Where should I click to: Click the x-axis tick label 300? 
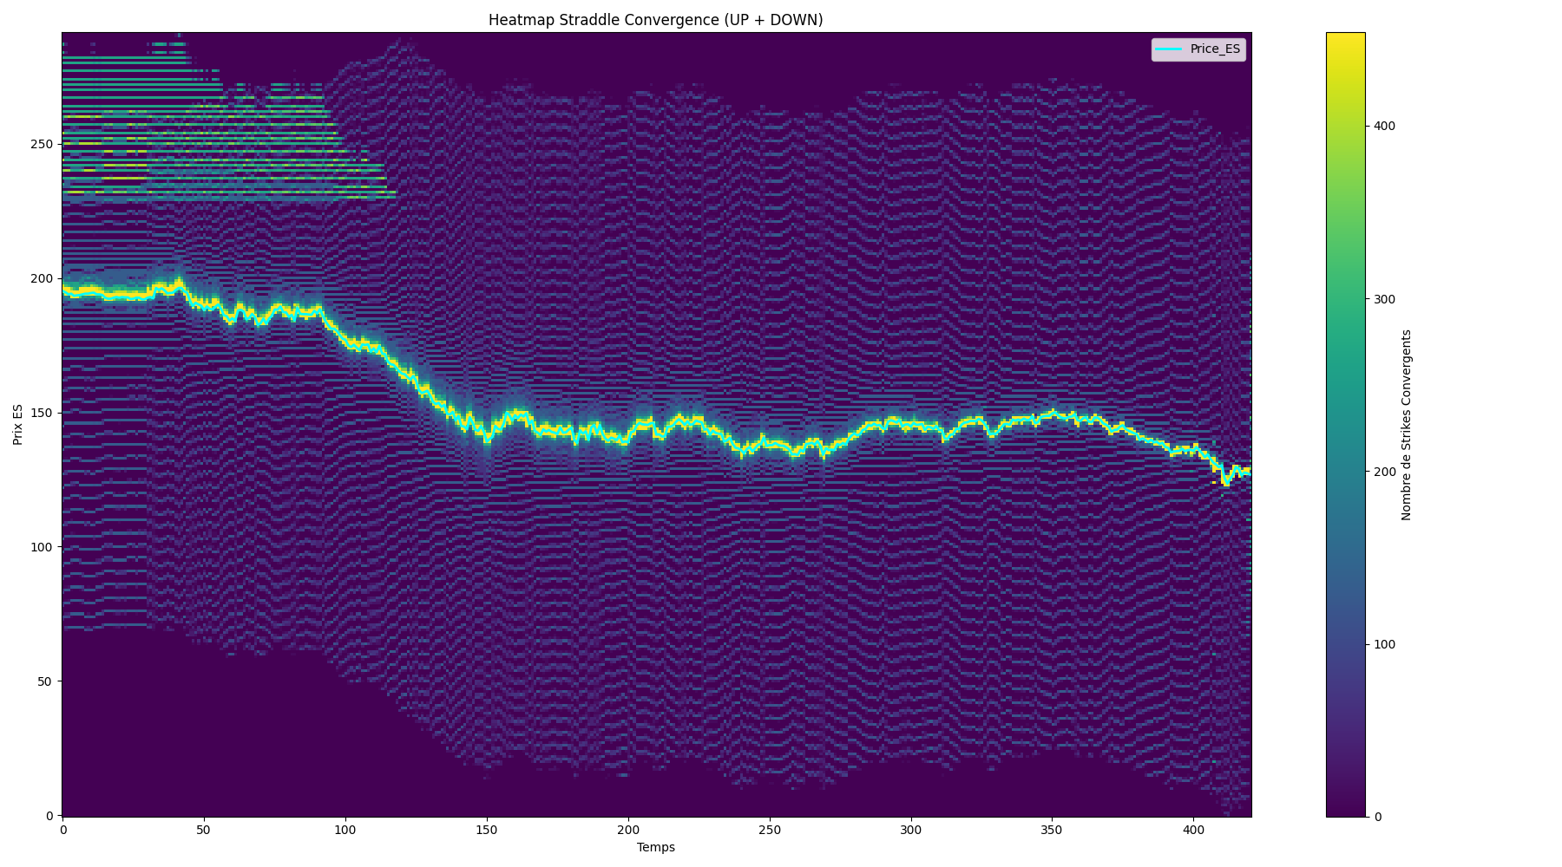911,830
